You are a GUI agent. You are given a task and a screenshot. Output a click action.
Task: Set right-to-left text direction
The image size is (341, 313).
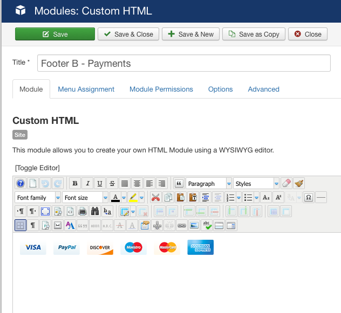tap(33, 211)
